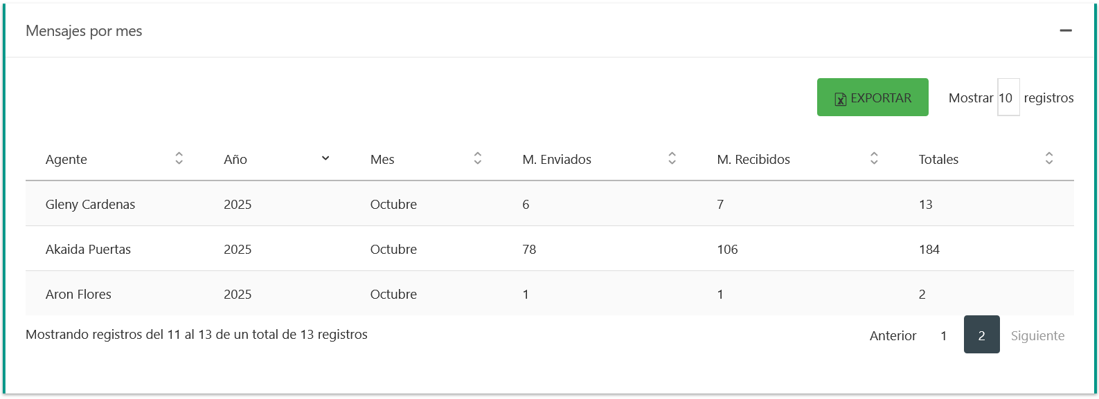1099x399 pixels.
Task: Open page 1 of the results
Action: (x=943, y=335)
